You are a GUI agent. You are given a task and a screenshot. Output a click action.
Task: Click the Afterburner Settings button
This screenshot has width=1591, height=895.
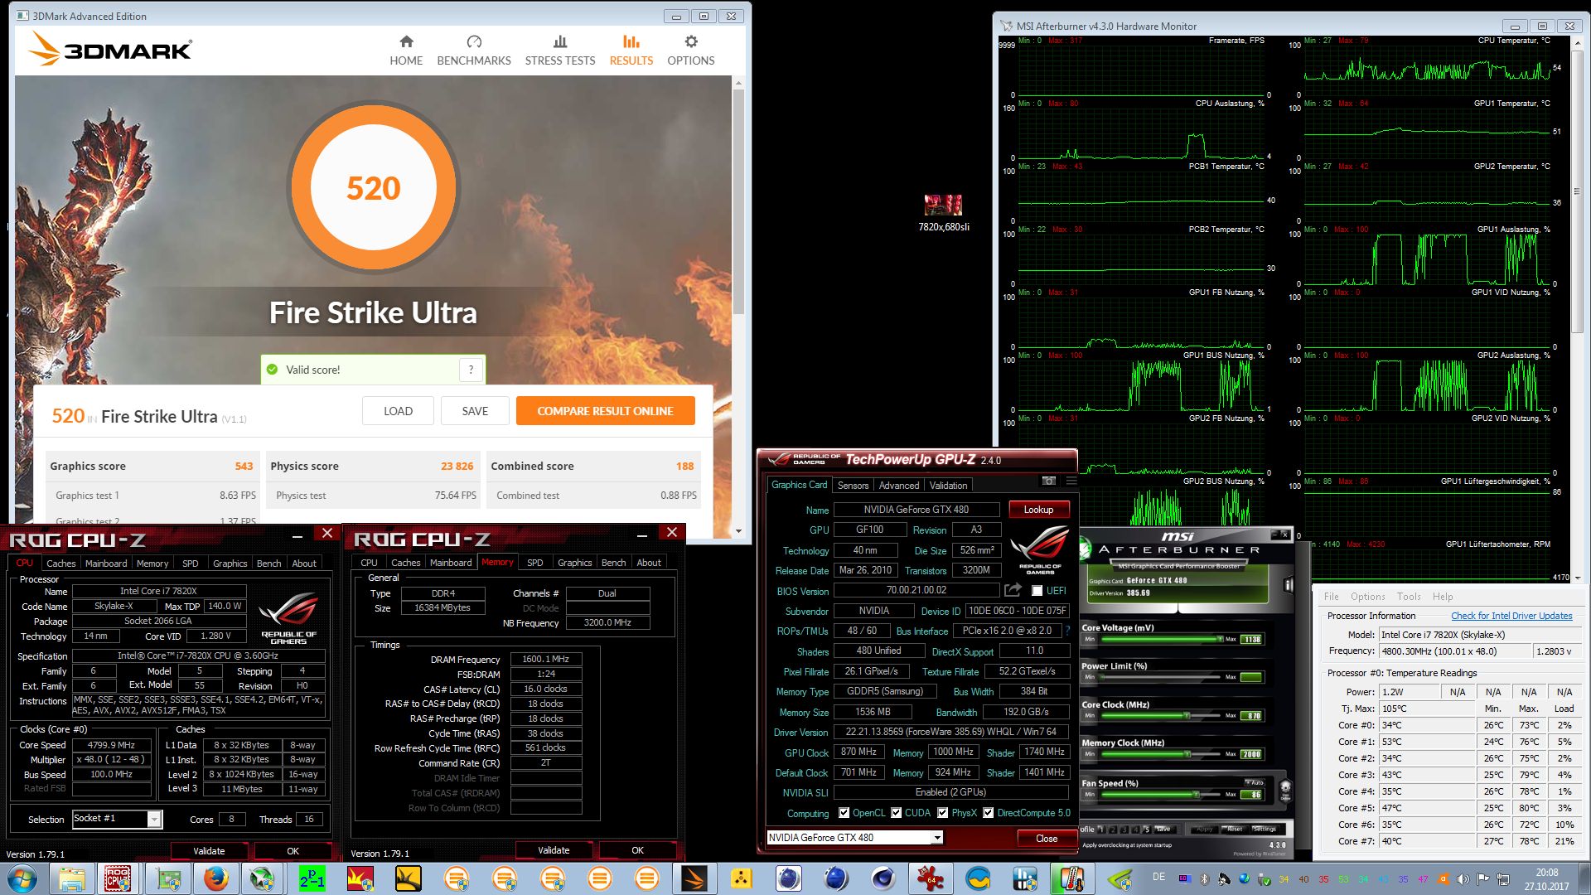(x=1265, y=829)
